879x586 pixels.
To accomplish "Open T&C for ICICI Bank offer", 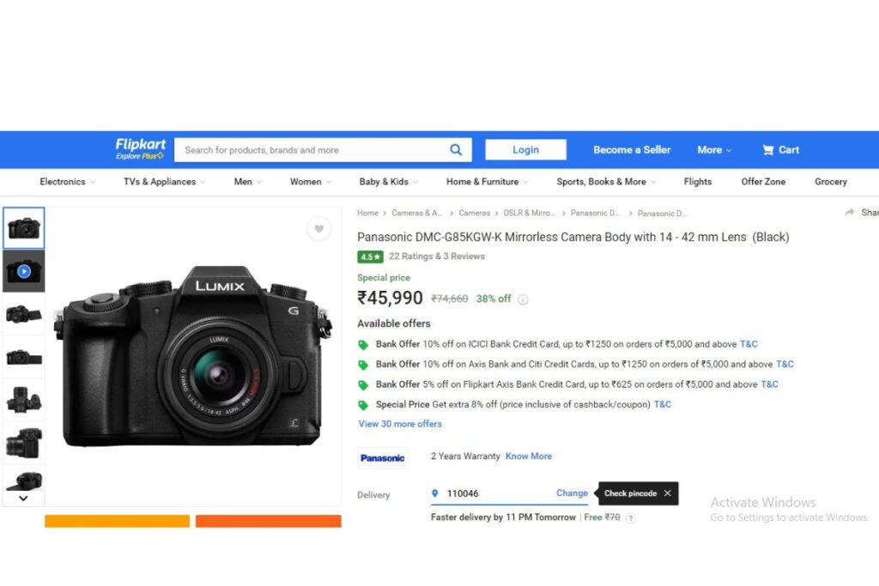I will pyautogui.click(x=749, y=345).
